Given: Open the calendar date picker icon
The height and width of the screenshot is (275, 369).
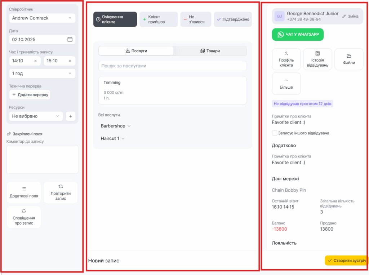Looking at the screenshot, I should 70,40.
